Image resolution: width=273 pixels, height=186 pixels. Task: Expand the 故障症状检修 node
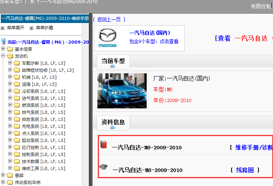pos(10,70)
